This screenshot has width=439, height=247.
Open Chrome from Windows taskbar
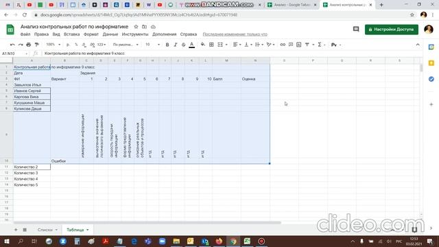coord(233,241)
